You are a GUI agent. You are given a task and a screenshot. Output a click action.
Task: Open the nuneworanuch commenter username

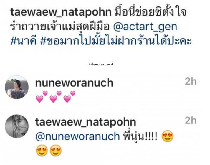pyautogui.click(x=74, y=83)
